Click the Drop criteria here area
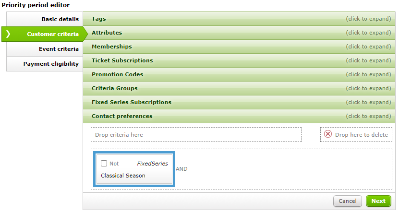The width and height of the screenshot is (399, 212). (x=196, y=134)
